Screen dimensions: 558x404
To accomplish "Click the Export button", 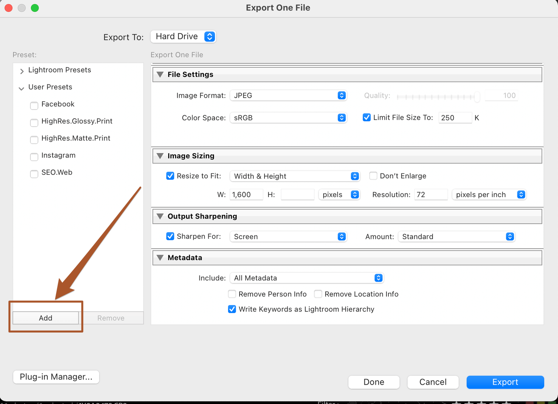I will point(505,382).
